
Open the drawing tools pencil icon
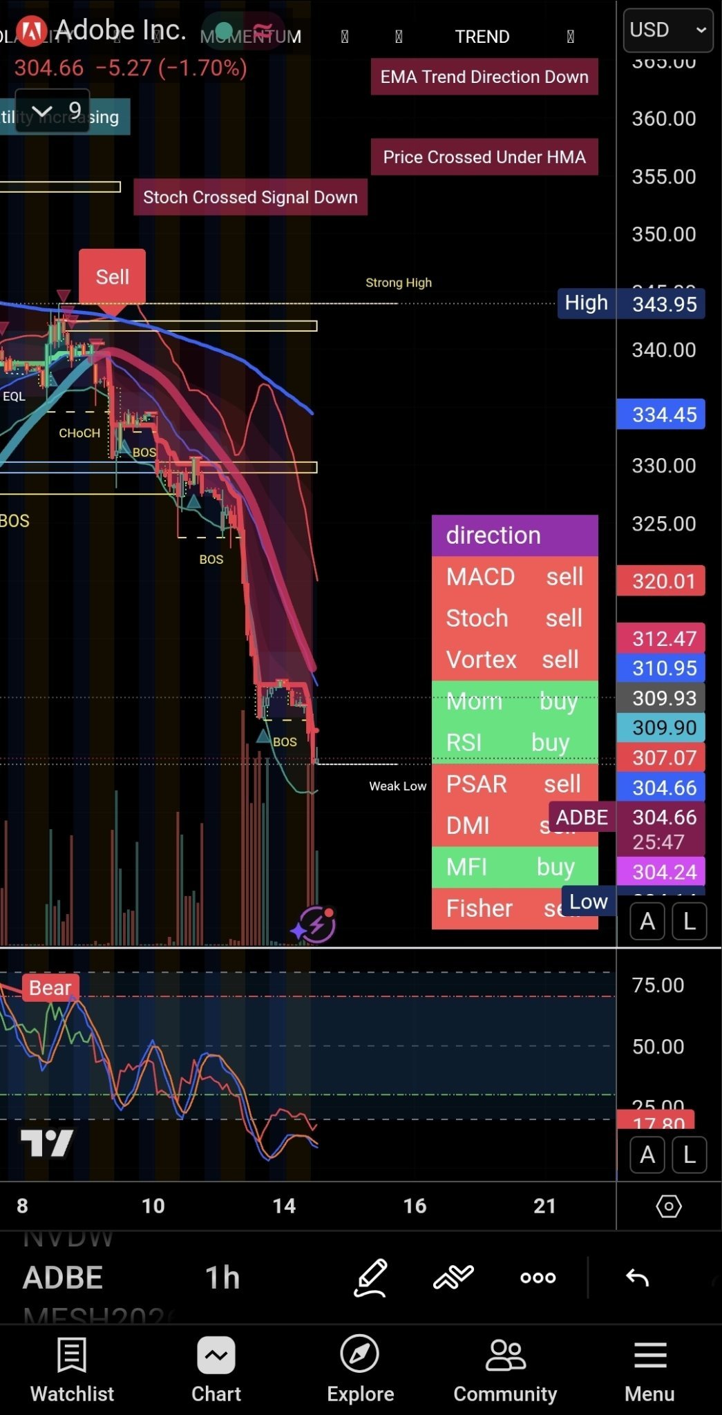point(370,1278)
